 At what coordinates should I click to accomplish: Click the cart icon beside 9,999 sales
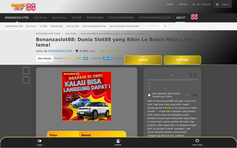click(77, 51)
